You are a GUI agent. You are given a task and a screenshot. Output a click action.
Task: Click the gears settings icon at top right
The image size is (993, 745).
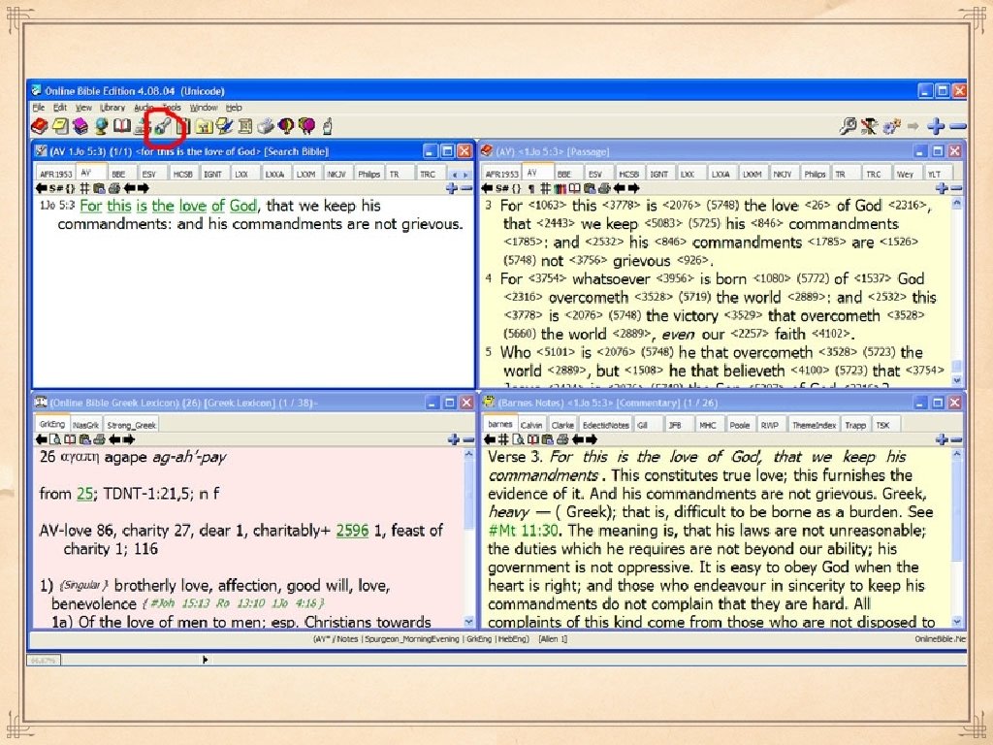coord(892,127)
